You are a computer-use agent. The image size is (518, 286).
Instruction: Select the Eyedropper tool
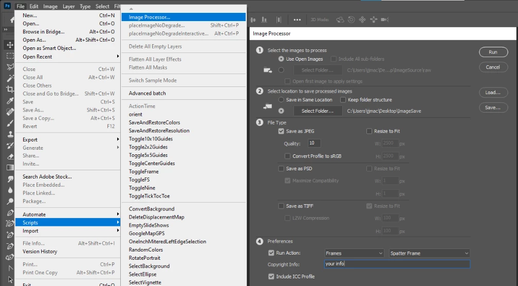pos(10,100)
